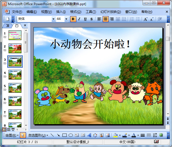Center-align the text
Image resolution: width=172 pixels, height=147 pixels.
[x=106, y=19]
